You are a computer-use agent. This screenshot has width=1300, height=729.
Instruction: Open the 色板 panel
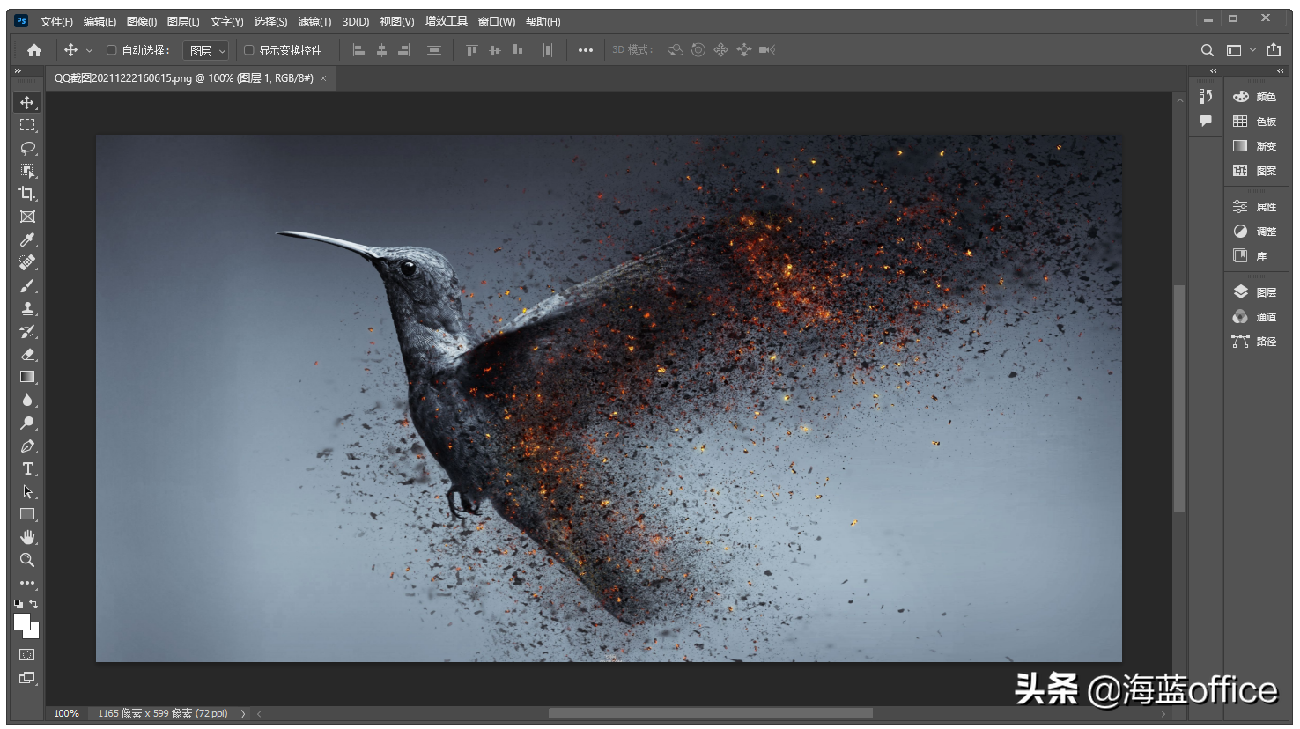1255,121
